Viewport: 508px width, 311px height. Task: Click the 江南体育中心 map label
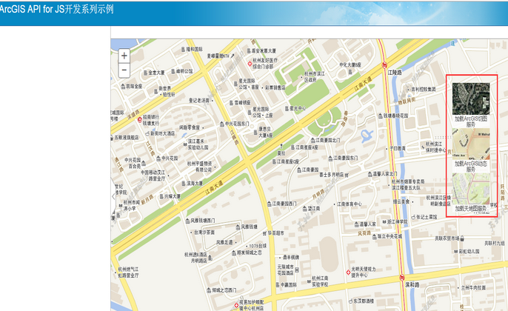pos(350,204)
